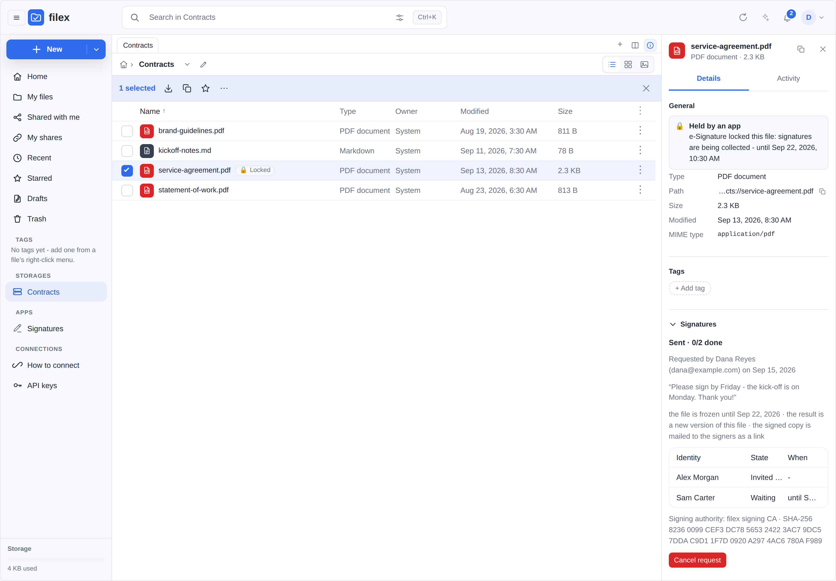836x581 pixels.
Task: Uncheck the service-agreement.pdf checkbox
Action: (127, 171)
